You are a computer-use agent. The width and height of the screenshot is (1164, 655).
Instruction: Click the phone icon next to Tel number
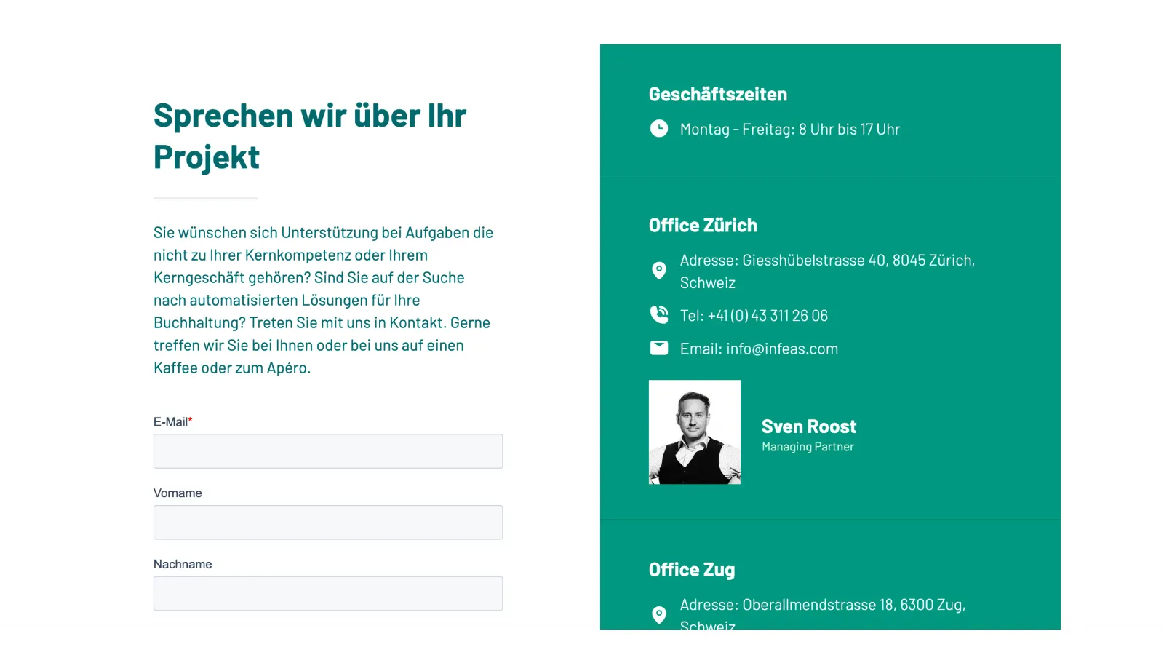point(658,314)
